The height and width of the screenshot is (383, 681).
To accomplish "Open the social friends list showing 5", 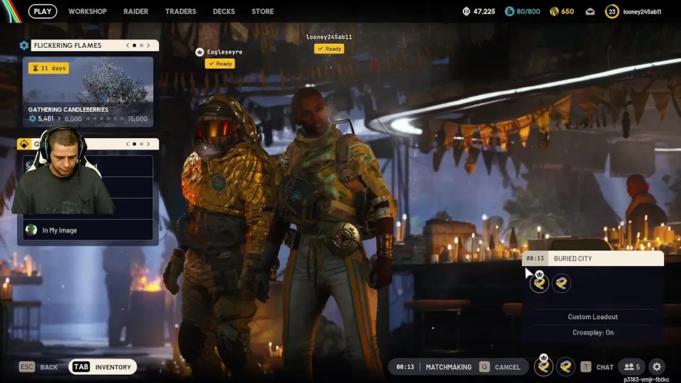I will [x=632, y=367].
